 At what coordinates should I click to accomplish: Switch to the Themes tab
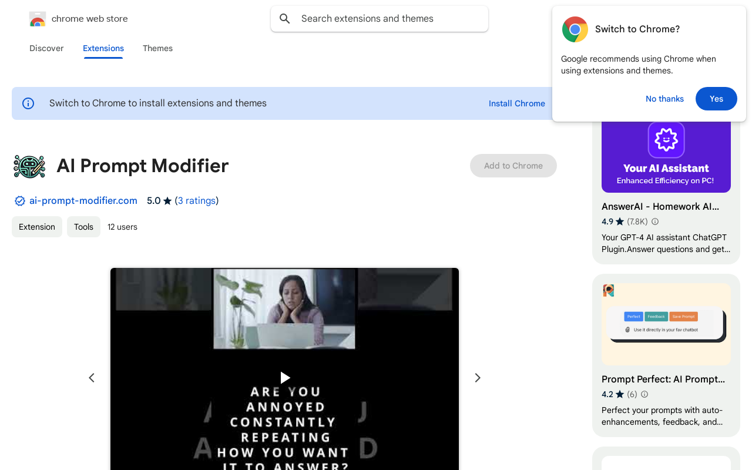pos(157,48)
